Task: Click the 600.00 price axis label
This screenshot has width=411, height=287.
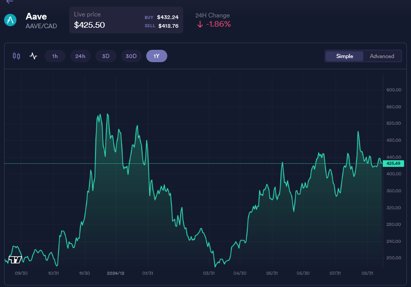Action: click(x=394, y=90)
